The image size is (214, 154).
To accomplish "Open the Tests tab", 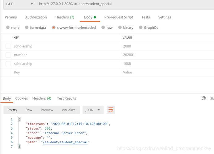I will (x=146, y=17).
